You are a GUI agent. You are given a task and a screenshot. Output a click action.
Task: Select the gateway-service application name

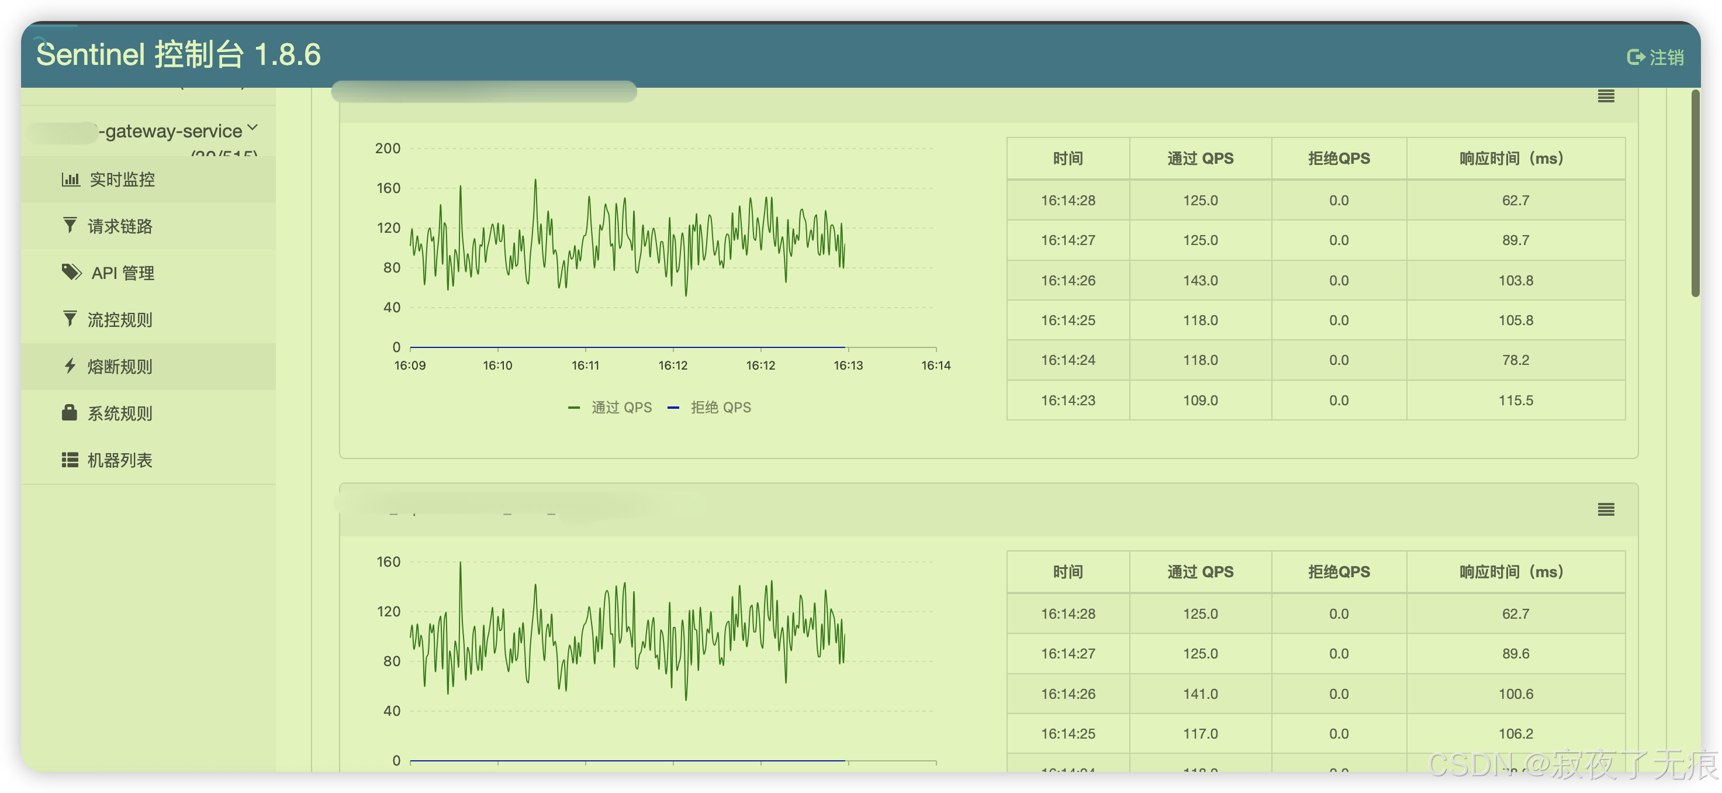click(x=170, y=132)
